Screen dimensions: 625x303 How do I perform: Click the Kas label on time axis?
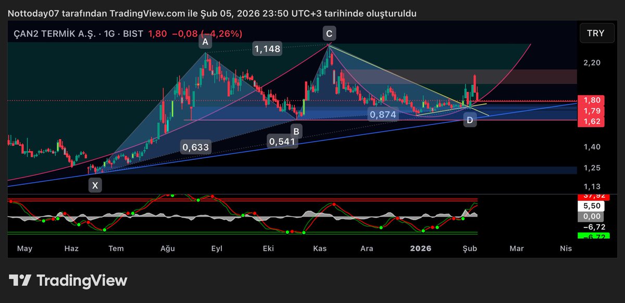pyautogui.click(x=319, y=249)
